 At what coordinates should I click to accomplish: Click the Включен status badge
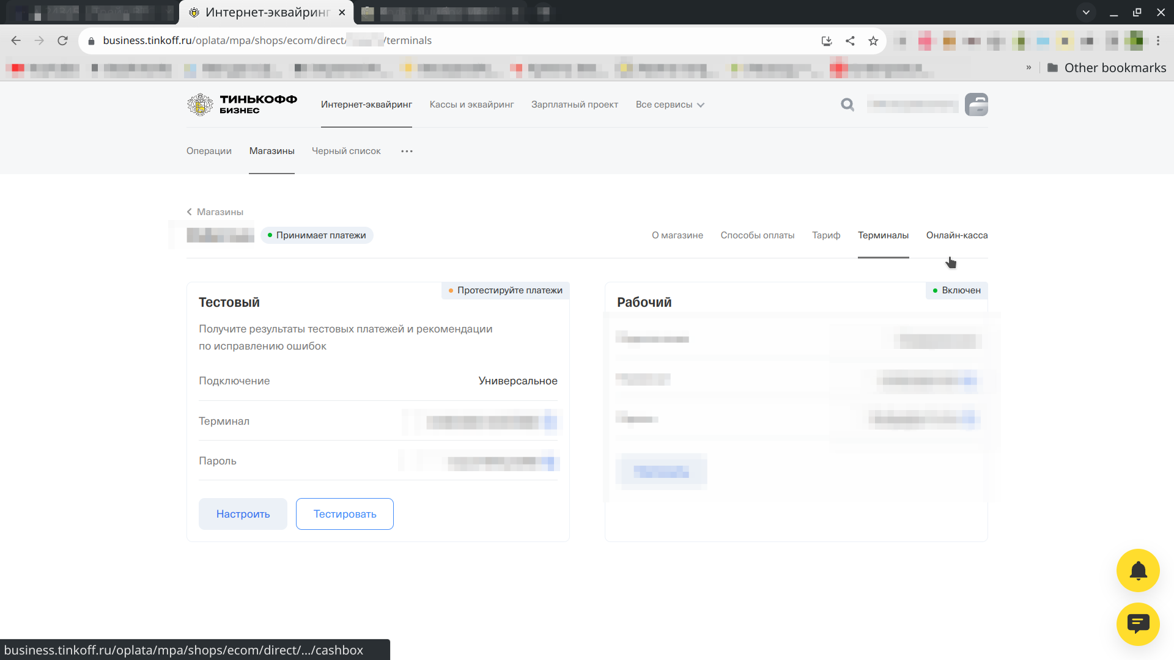(956, 290)
